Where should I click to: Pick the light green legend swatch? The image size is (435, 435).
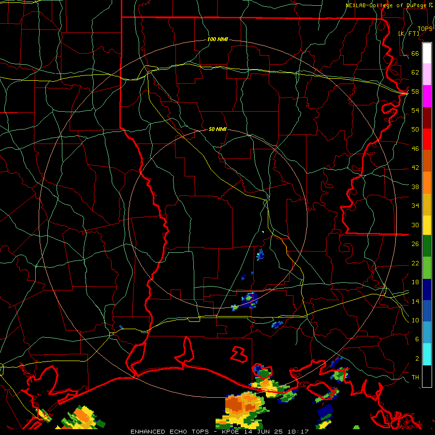427,268
